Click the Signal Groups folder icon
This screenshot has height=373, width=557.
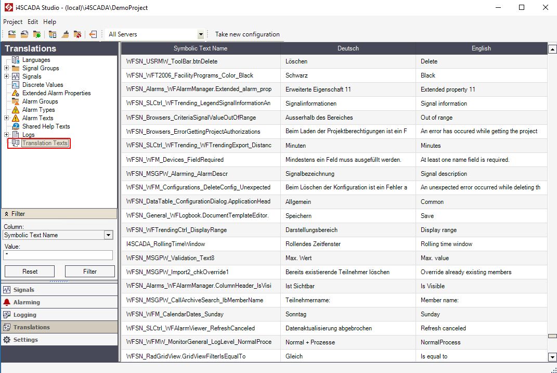pyautogui.click(x=16, y=68)
